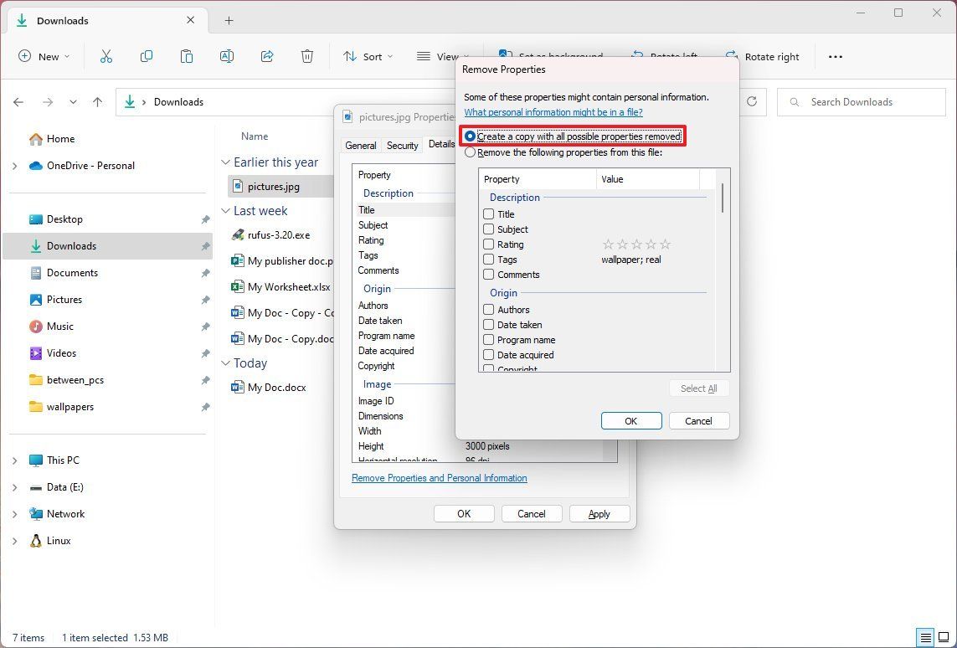The width and height of the screenshot is (957, 648).
Task: Select the Cut icon in the toolbar
Action: click(105, 56)
